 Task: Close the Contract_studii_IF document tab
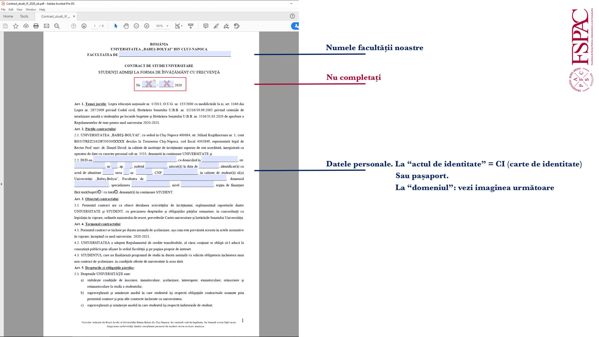pyautogui.click(x=74, y=16)
